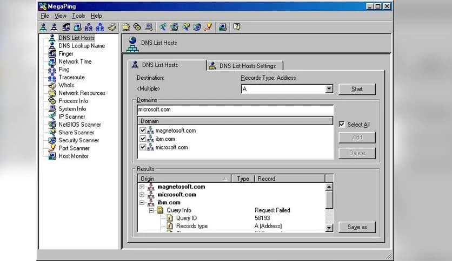Open Host Monitor from the sidebar
This screenshot has height=261, width=452.
tap(73, 156)
